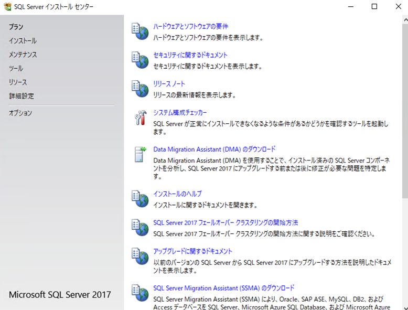Open the セキュリティに関するドキュメント link
The image size is (408, 310).
click(190, 55)
